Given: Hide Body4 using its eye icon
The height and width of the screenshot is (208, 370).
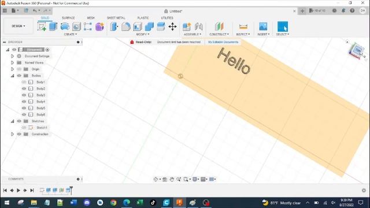Looking at the screenshot, I should 24,102.
